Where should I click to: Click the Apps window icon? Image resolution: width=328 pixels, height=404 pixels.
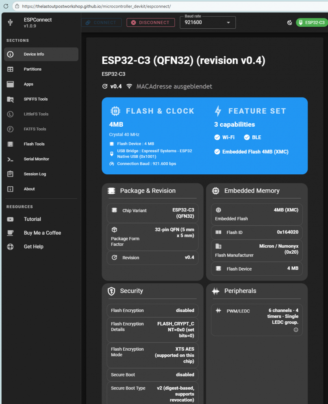coord(11,84)
